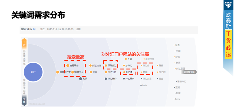Click the orange dot before 服务平台
The image size is (234, 107).
(x=73, y=72)
